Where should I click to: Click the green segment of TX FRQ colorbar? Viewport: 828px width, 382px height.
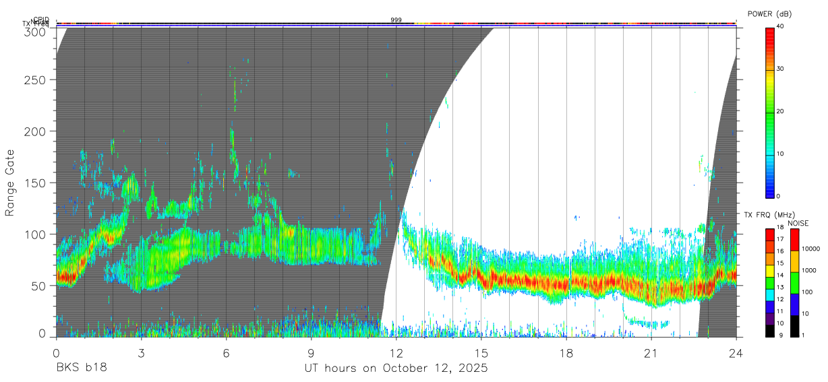(770, 282)
